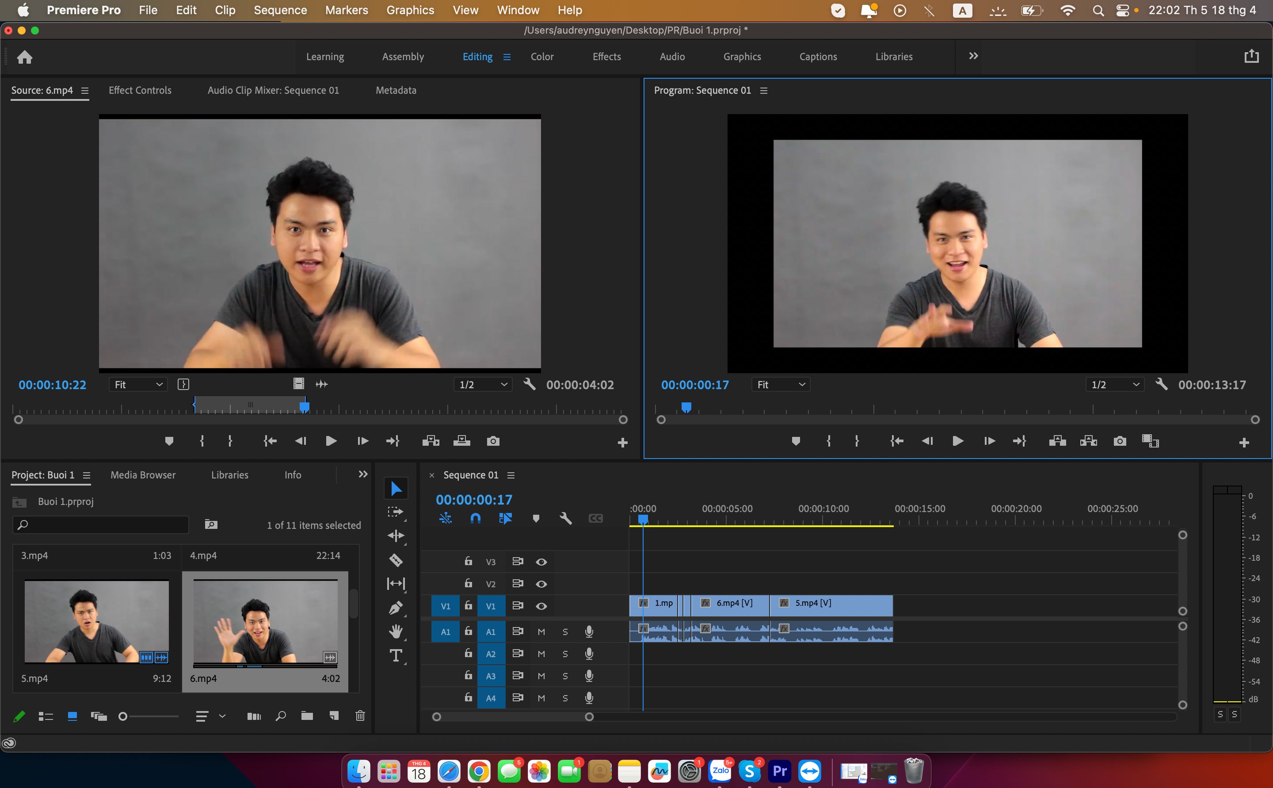
Task: Delete selected item with trash icon
Action: point(360,715)
